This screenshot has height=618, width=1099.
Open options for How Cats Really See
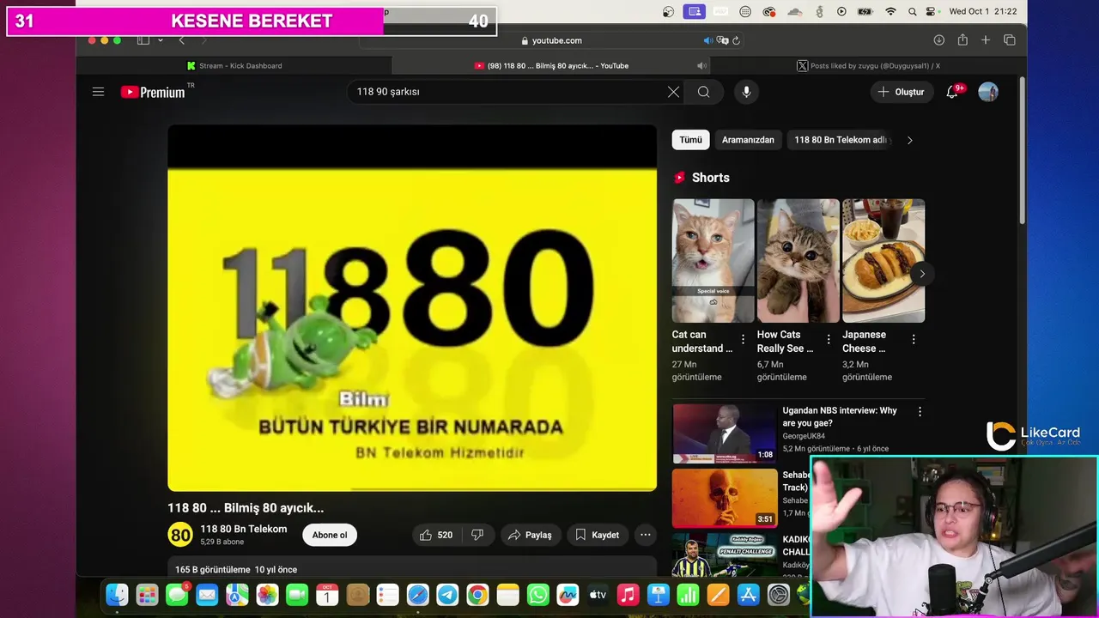click(829, 339)
